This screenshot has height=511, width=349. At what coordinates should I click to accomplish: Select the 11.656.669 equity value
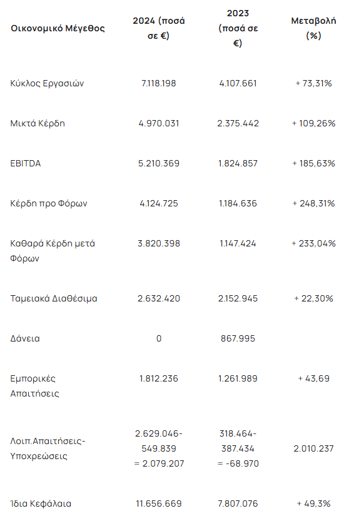[159, 503]
